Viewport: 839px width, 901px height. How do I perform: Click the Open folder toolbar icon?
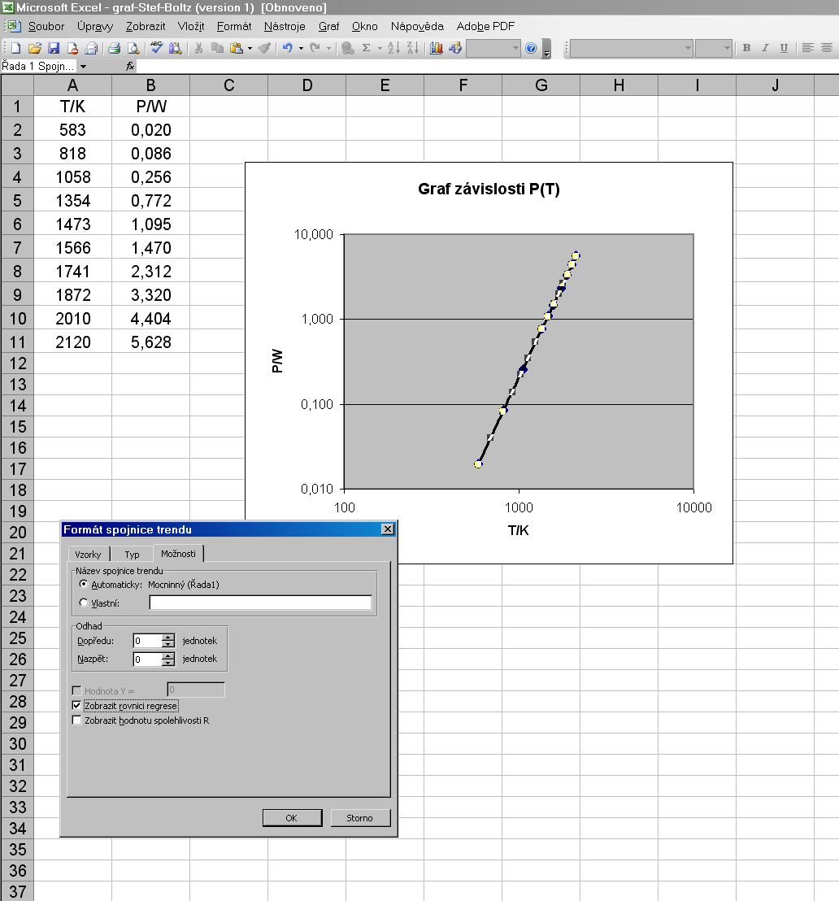pos(34,48)
